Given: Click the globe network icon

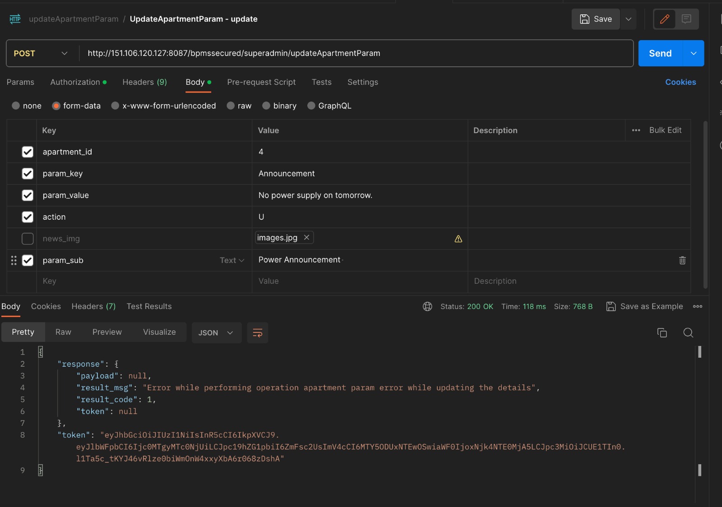Looking at the screenshot, I should point(427,307).
